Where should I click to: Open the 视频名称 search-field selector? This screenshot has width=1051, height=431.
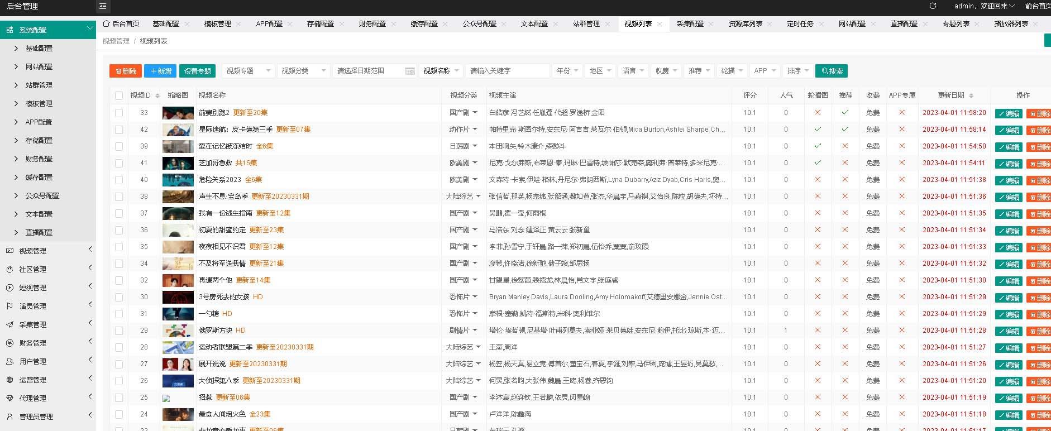pyautogui.click(x=441, y=71)
